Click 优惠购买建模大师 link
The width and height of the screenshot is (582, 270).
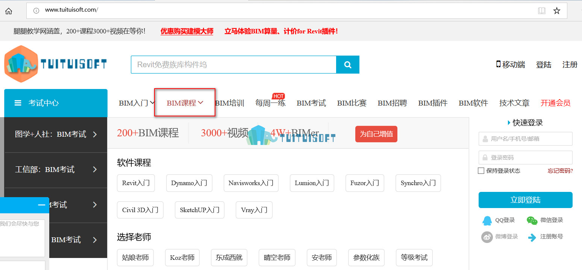tap(187, 31)
